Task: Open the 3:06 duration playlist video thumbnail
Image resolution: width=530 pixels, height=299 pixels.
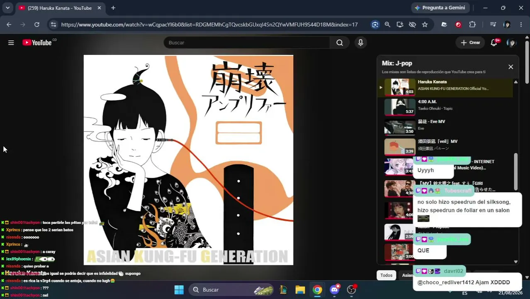Action: [400, 252]
